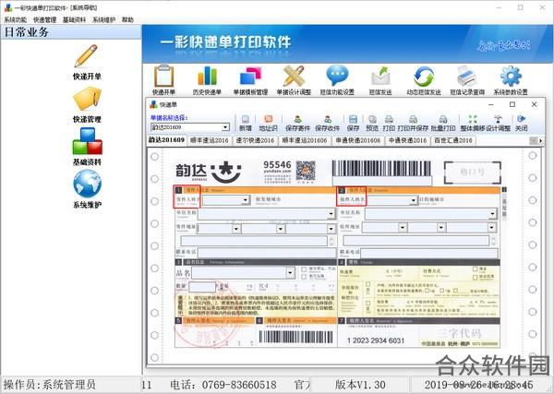Tick 是 checkbox in 申报价值 section
The image size is (554, 394).
(x=368, y=303)
